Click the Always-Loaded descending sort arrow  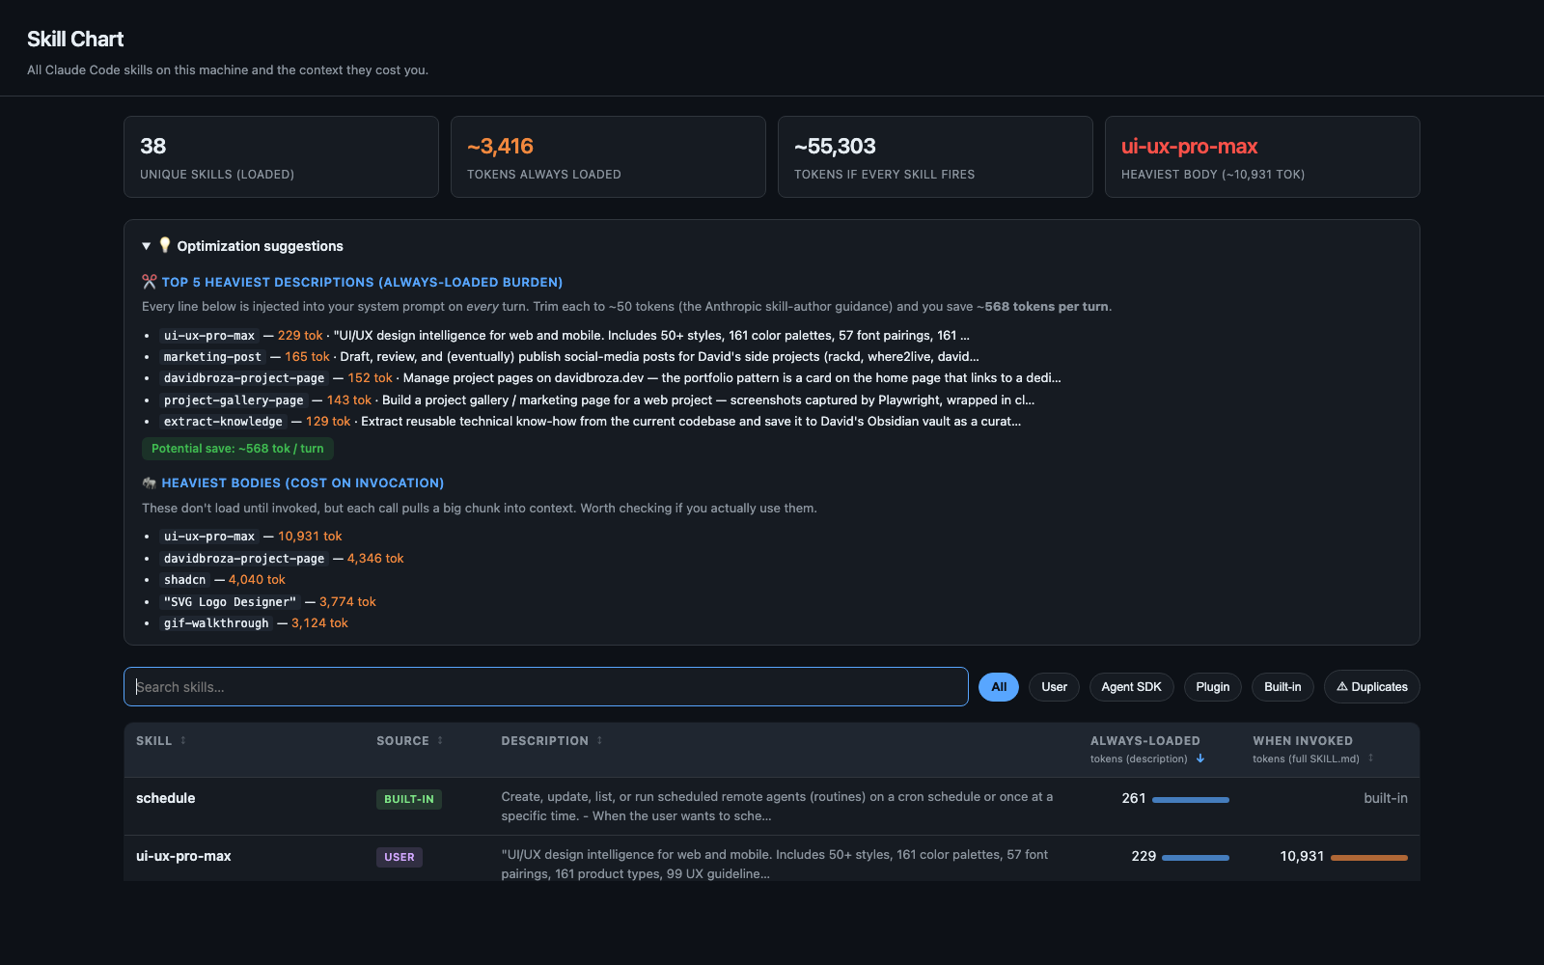[x=1200, y=758]
